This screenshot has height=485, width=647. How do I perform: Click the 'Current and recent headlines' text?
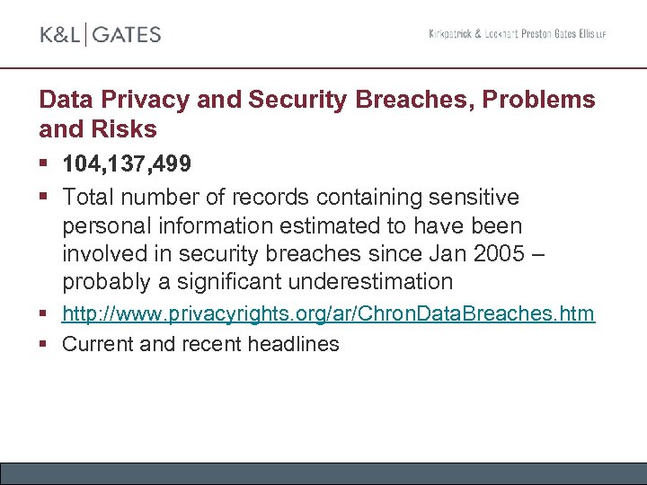coord(200,344)
